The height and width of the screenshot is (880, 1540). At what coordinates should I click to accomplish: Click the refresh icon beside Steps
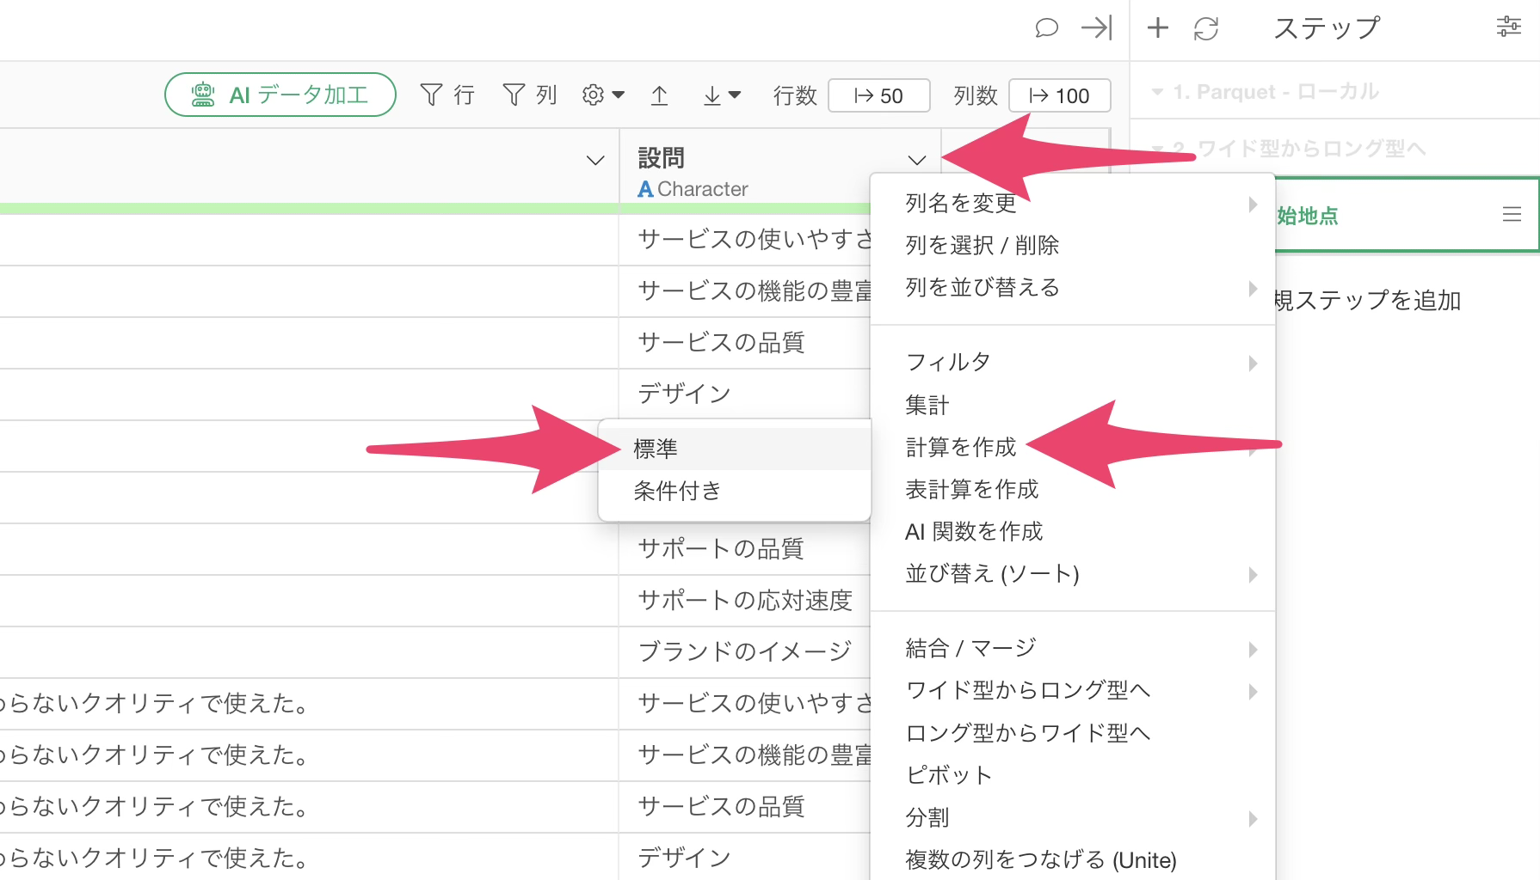pyautogui.click(x=1206, y=28)
